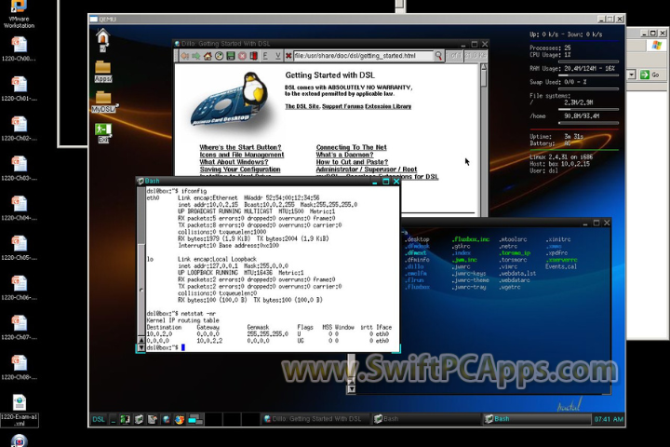This screenshot has width=670, height=447.
Task: Open Administrator / Superuser / Root link
Action: tap(367, 169)
